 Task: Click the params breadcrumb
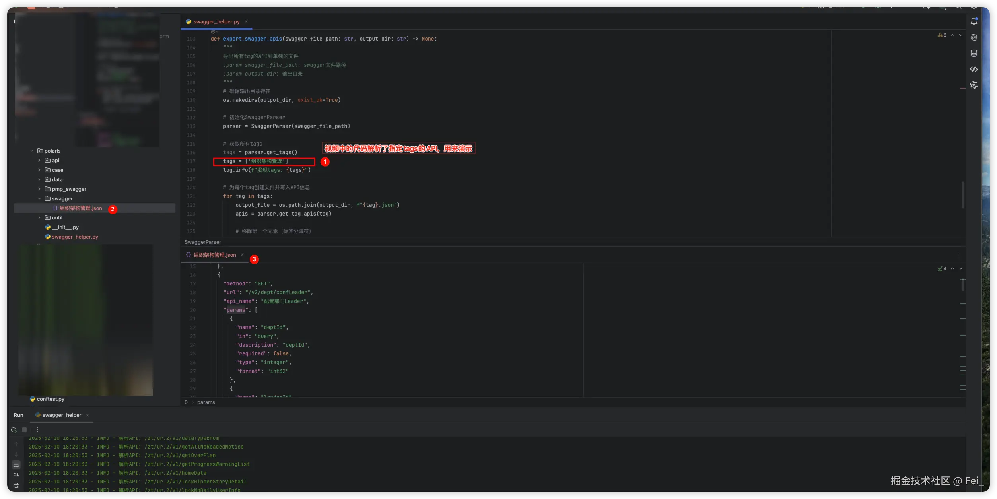point(206,402)
